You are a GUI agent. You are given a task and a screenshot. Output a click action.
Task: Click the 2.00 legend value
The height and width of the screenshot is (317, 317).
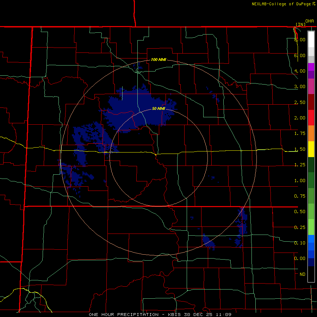[300, 118]
